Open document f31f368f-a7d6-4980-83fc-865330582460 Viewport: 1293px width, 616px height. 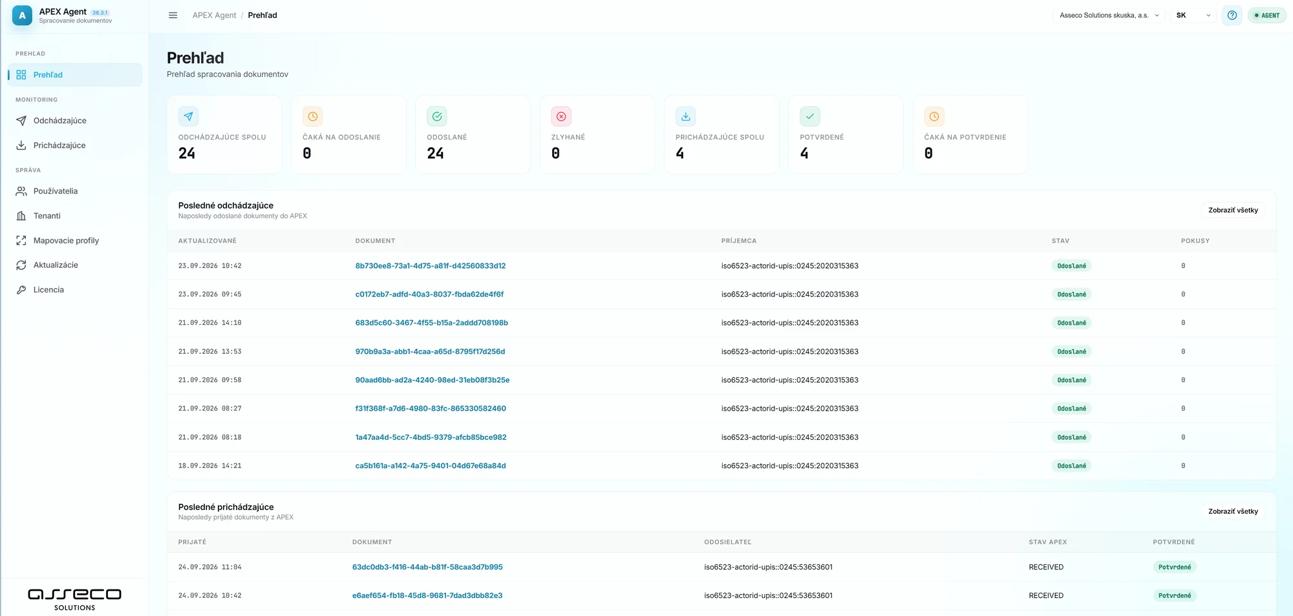coord(431,409)
